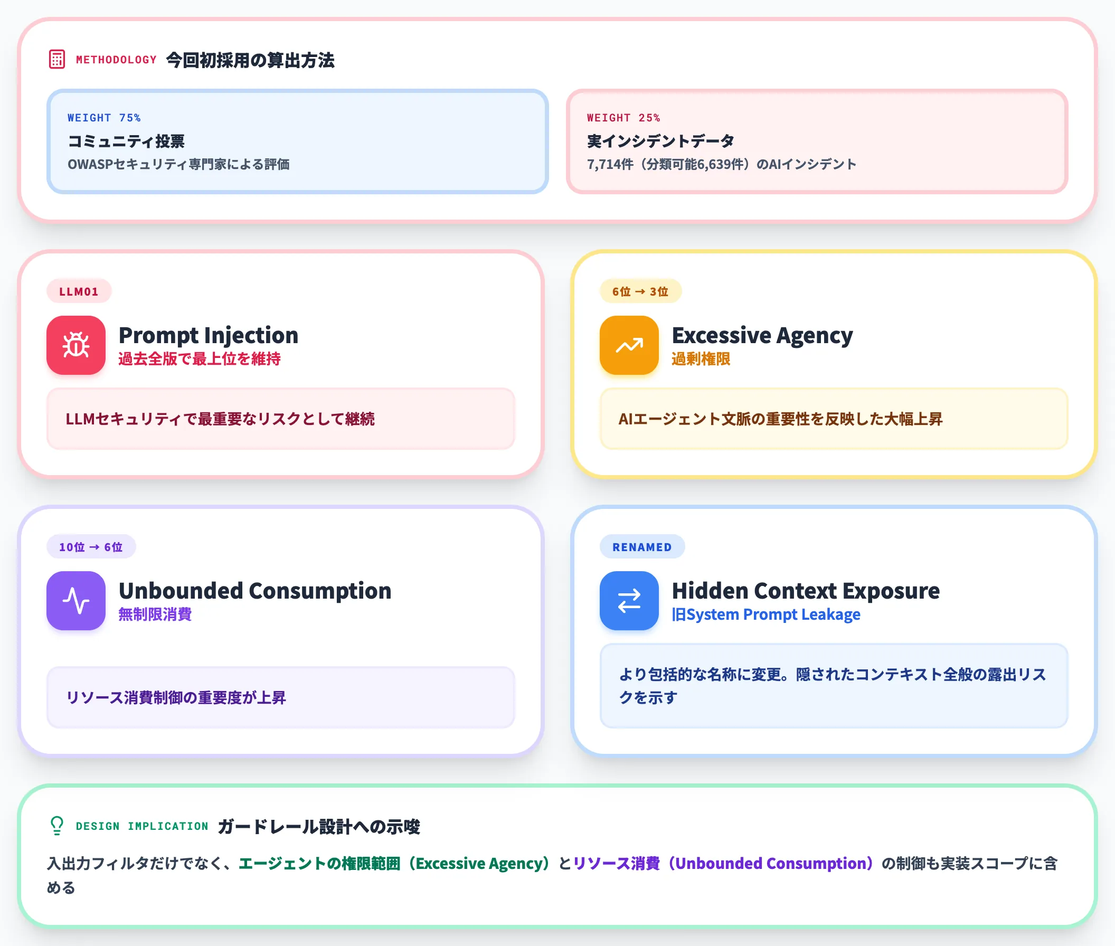Click the purple activity pulse icon for Unbounded Consumption
The image size is (1115, 946).
pyautogui.click(x=75, y=601)
